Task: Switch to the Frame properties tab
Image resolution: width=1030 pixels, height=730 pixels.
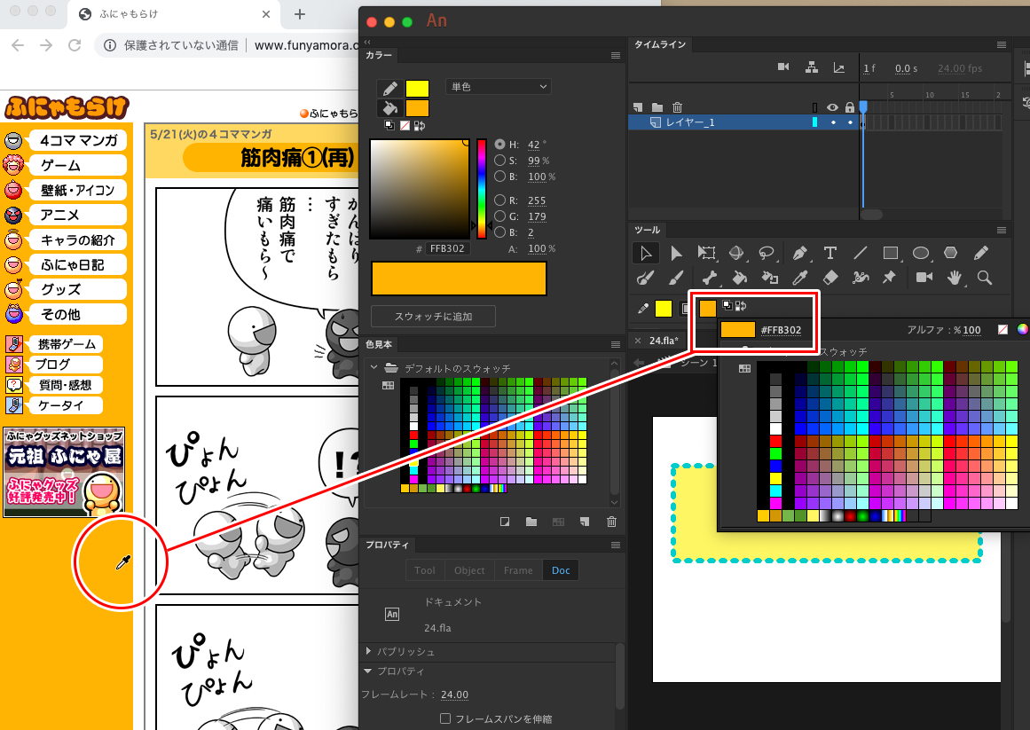Action: tap(518, 570)
